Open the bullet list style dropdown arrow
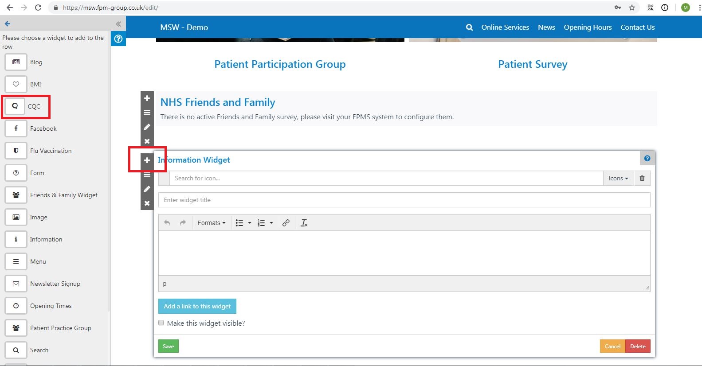This screenshot has width=702, height=366. click(250, 223)
